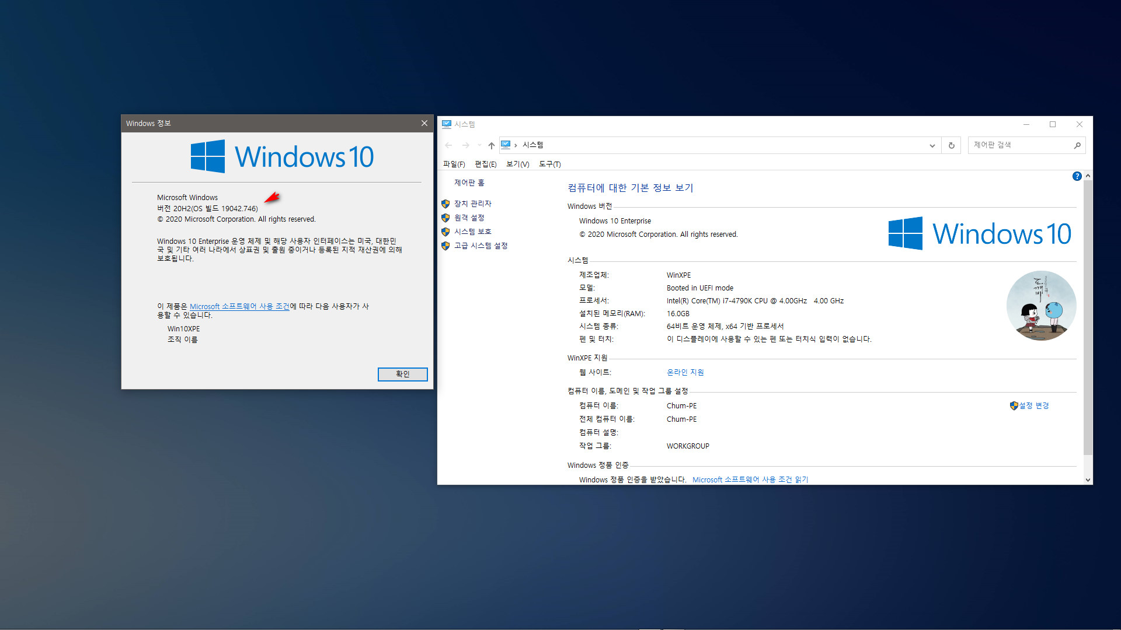The height and width of the screenshot is (630, 1121).
Task: Click the WORKGROUP value
Action: [688, 446]
